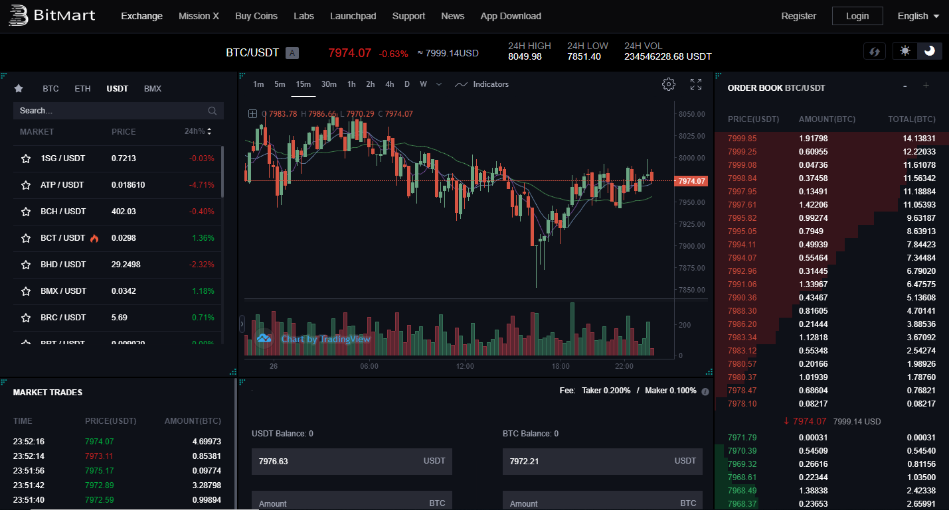
Task: Open the more time intervals dropdown
Action: [x=438, y=84]
